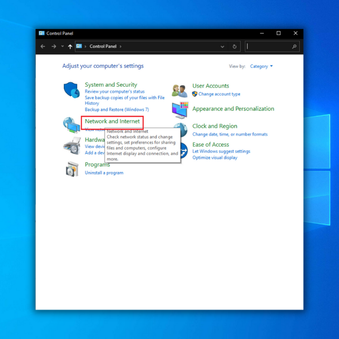The width and height of the screenshot is (339, 339).
Task: Click the Forward arrow in navigation bar
Action: pyautogui.click(x=54, y=46)
